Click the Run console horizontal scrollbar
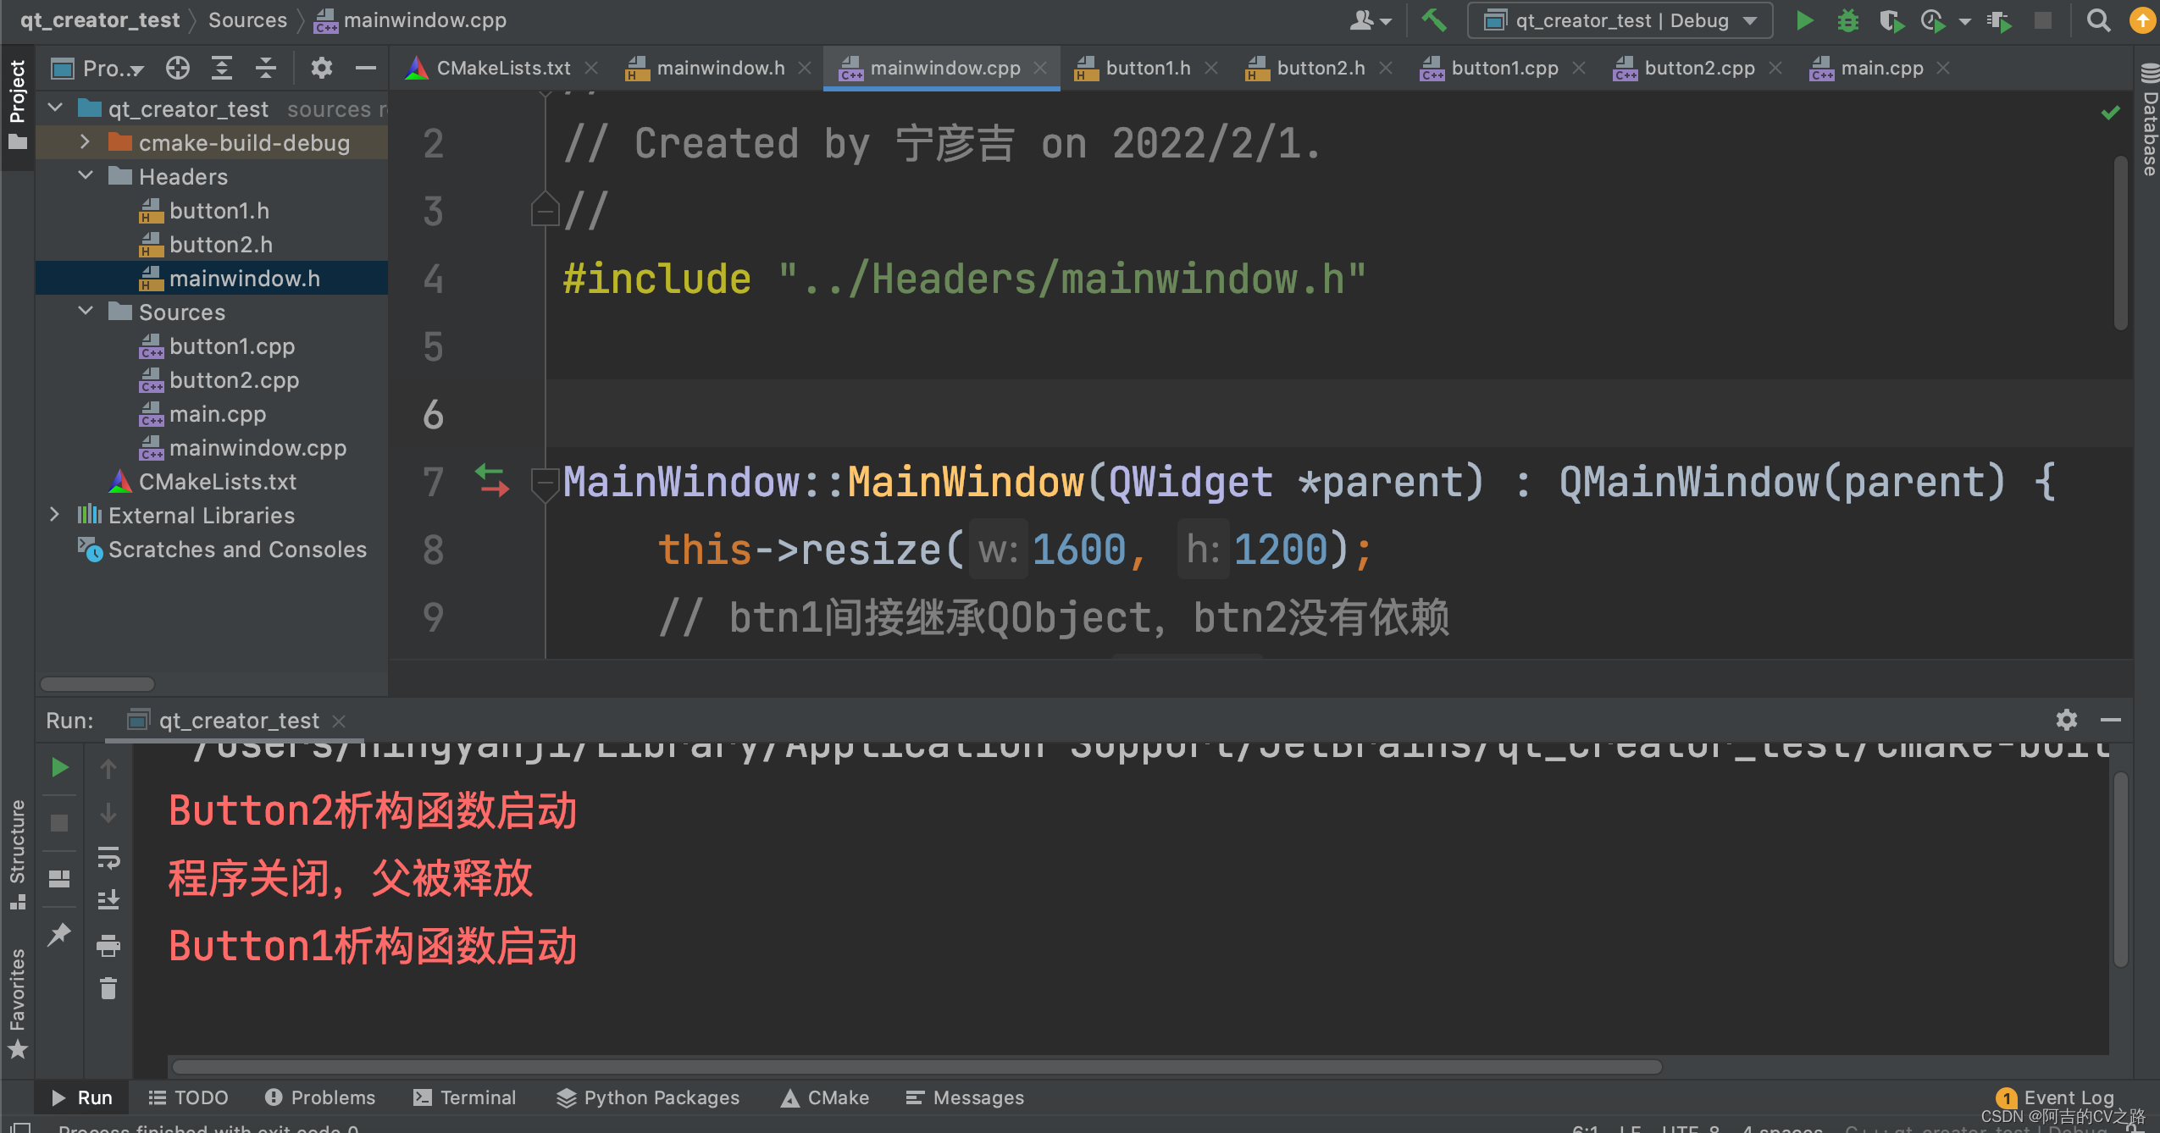2160x1133 pixels. pyautogui.click(x=915, y=1067)
